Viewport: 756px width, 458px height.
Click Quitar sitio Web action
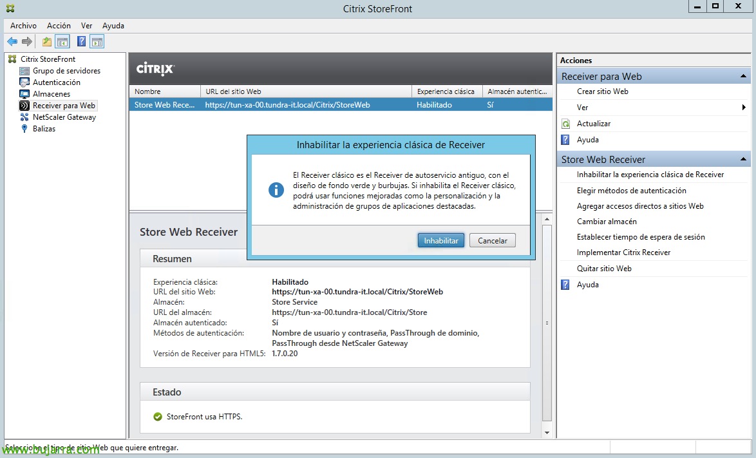pos(604,269)
